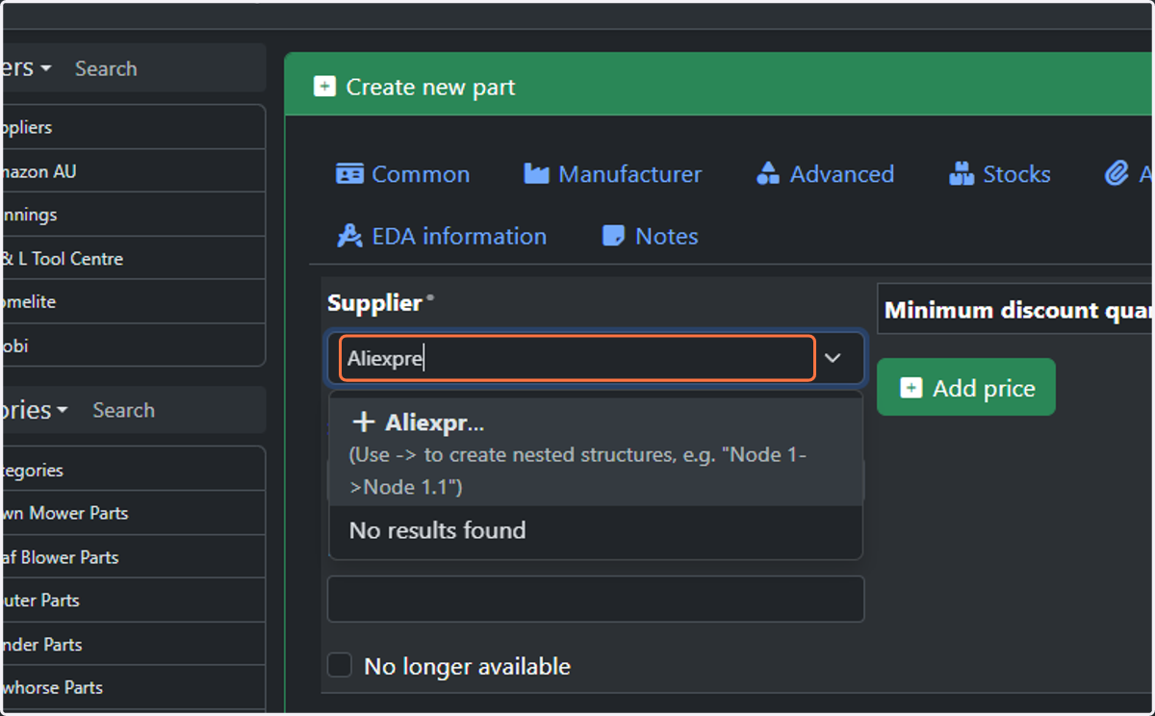
Task: Open the EDA information tab
Action: click(x=442, y=236)
